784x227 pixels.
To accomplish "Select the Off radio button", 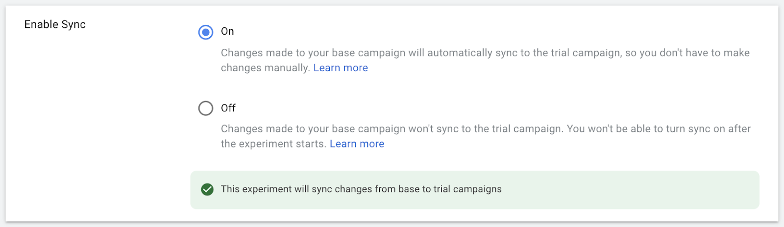I will click(205, 108).
